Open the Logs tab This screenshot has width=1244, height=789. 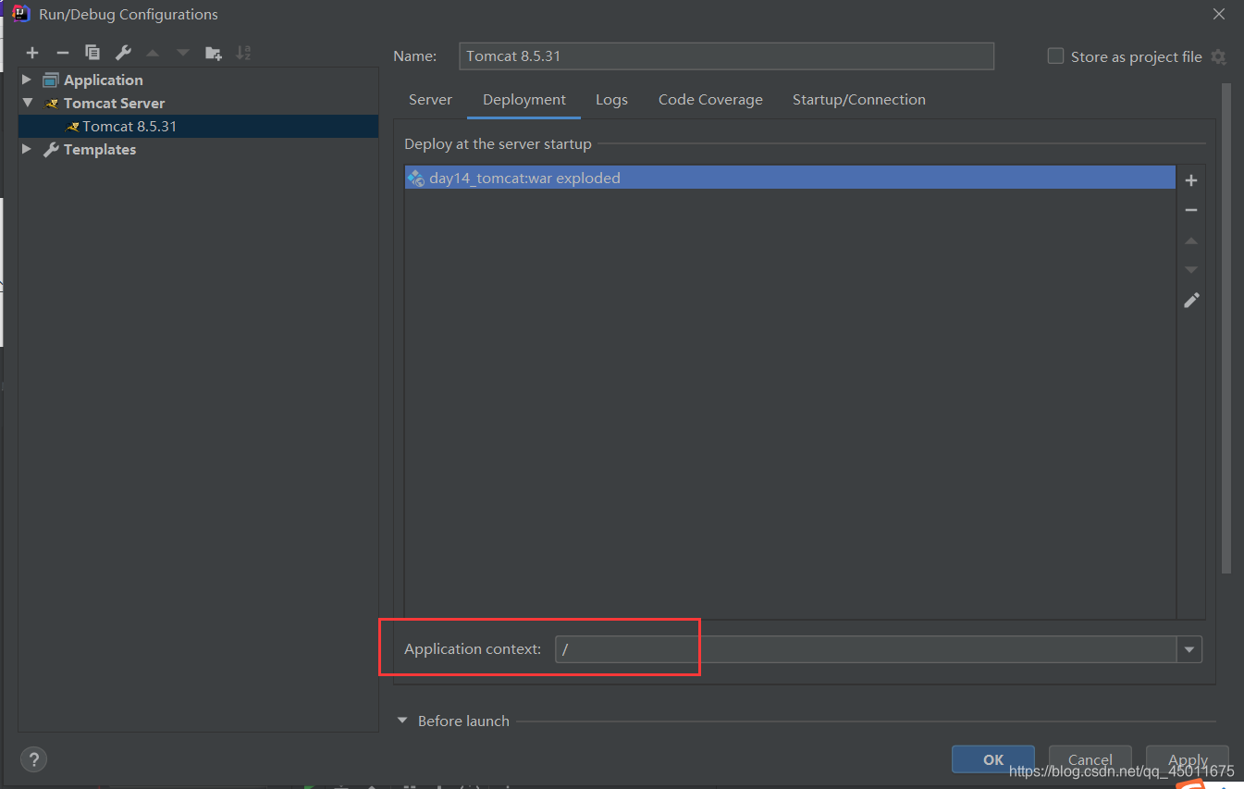pyautogui.click(x=611, y=100)
